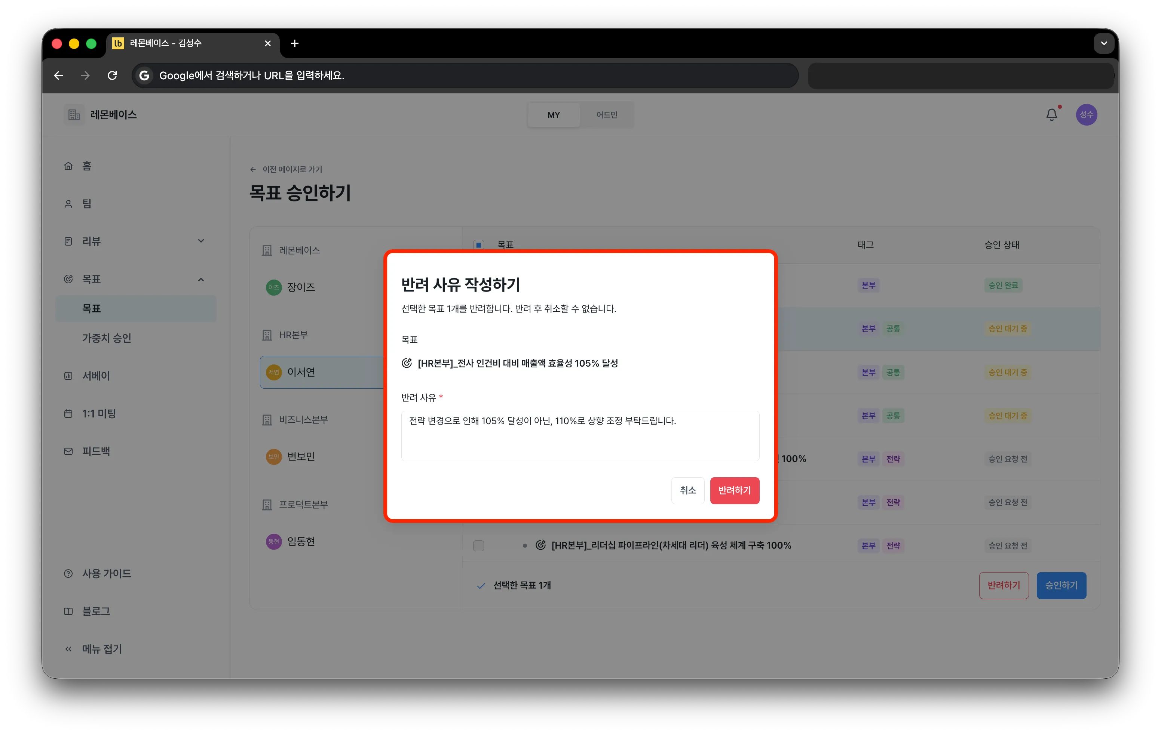Viewport: 1161px width, 734px height.
Task: Open the browser tab list dropdown
Action: coord(1104,43)
